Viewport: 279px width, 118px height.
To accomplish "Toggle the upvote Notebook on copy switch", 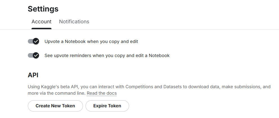I will point(33,42).
